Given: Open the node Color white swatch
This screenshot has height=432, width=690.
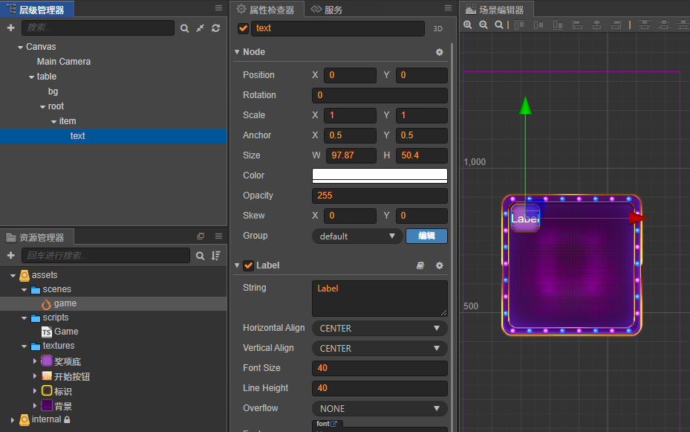Looking at the screenshot, I should tap(380, 175).
